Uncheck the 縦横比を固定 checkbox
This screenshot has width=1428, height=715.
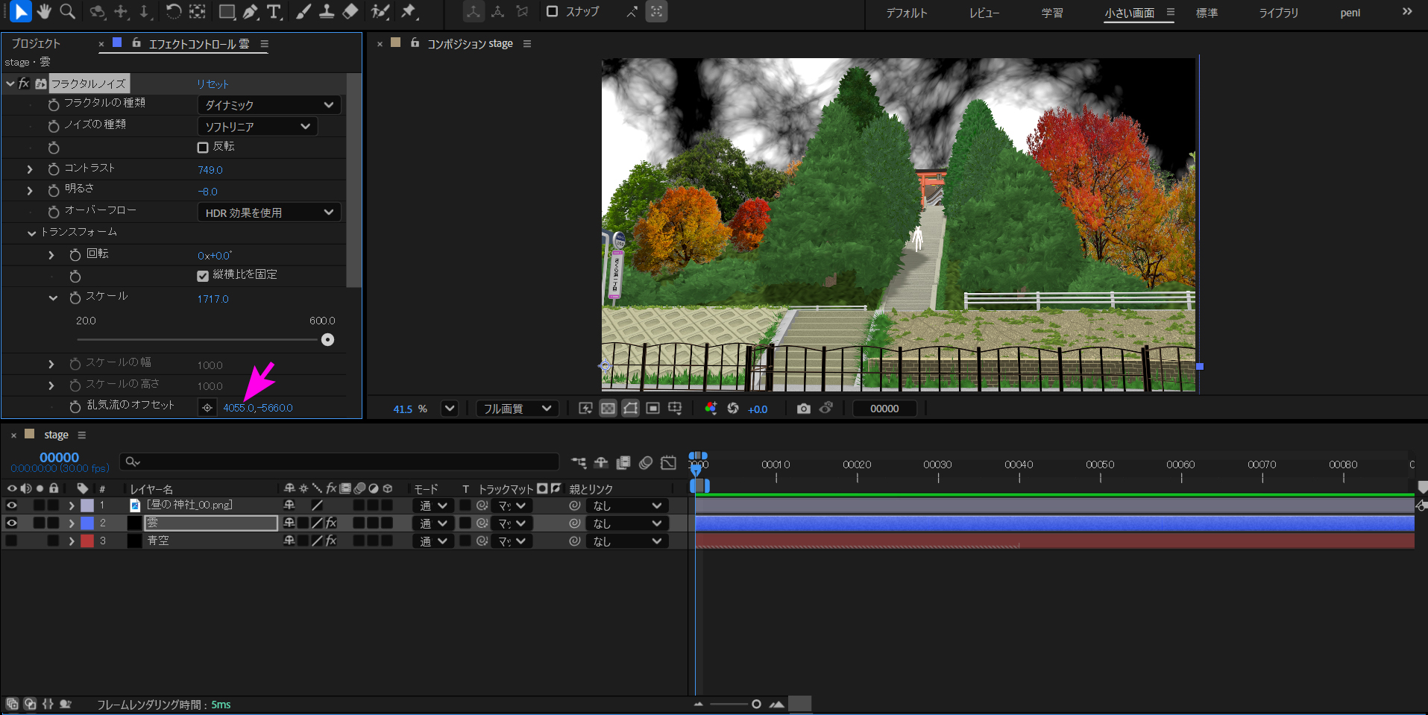tap(203, 276)
